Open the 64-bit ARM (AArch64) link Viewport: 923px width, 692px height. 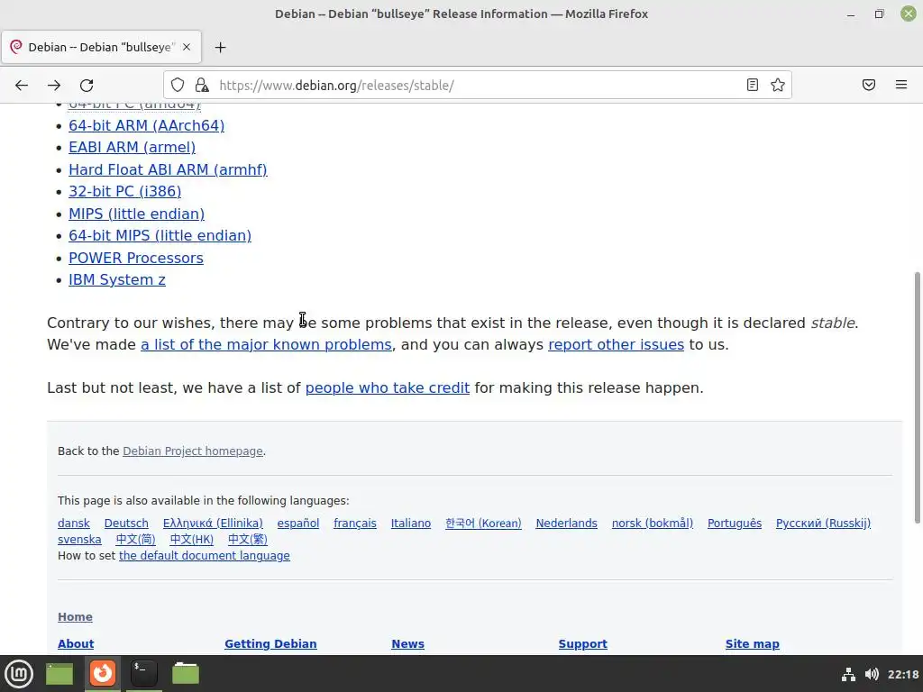(x=147, y=125)
